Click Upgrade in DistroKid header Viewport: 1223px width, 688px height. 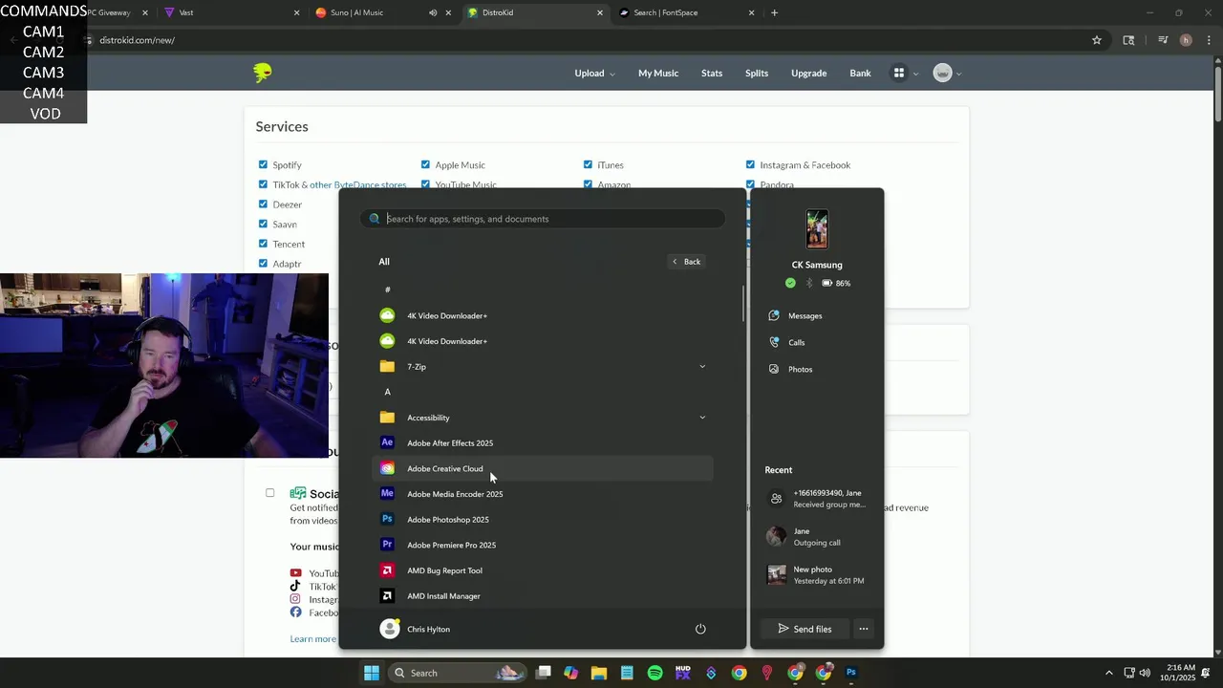tap(808, 73)
